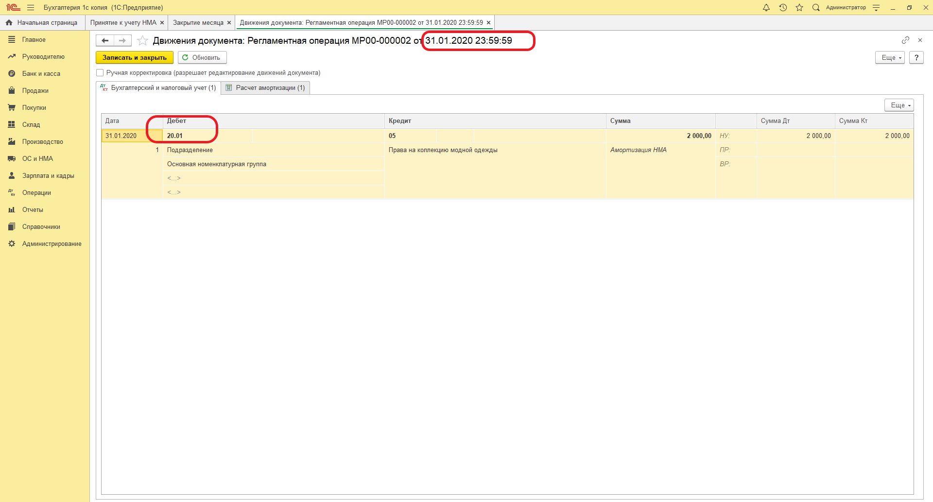The width and height of the screenshot is (933, 502).
Task: Open the history clock icon
Action: click(783, 7)
